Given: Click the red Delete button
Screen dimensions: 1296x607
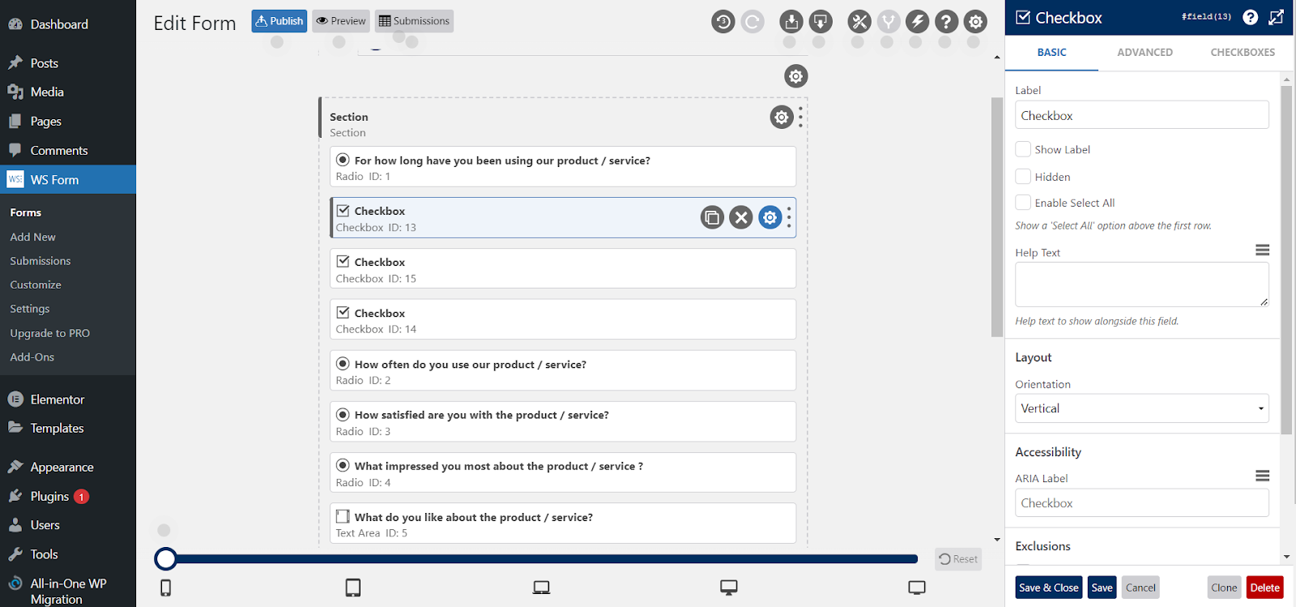Looking at the screenshot, I should (x=1264, y=588).
